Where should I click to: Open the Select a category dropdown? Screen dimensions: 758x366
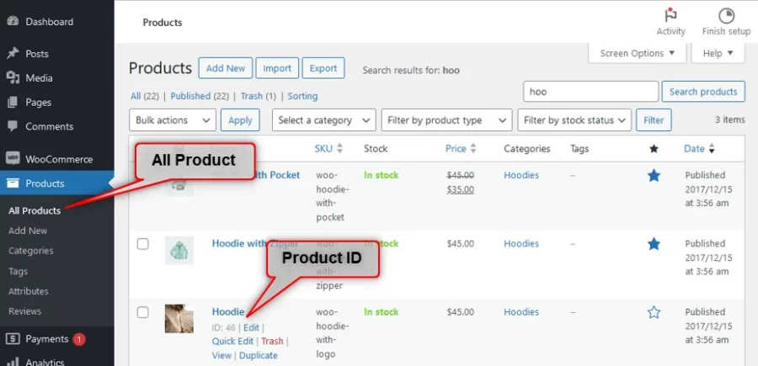click(323, 120)
